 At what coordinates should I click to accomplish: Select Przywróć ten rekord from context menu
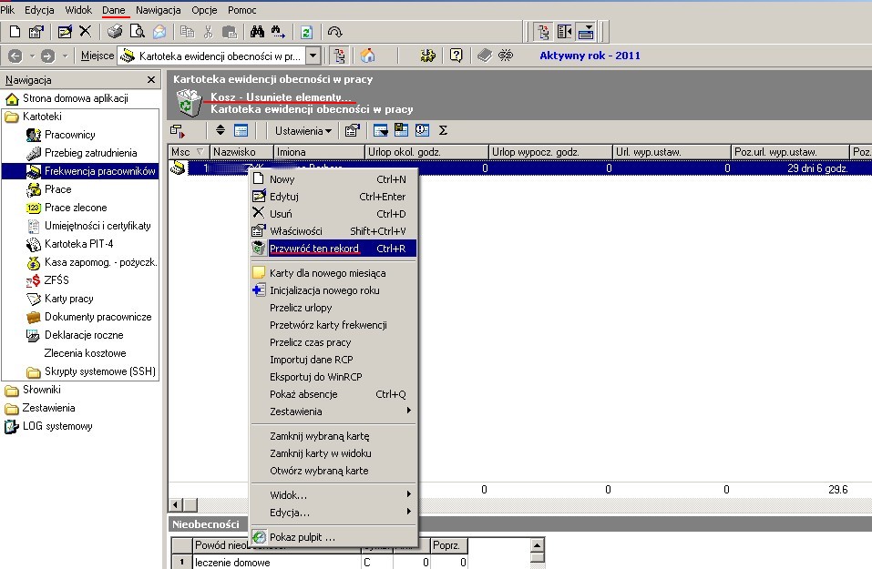(333, 249)
